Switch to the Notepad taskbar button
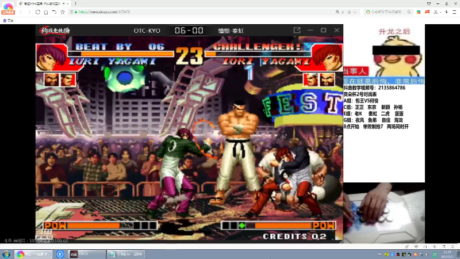This screenshot has height=259, width=460. click(125, 254)
